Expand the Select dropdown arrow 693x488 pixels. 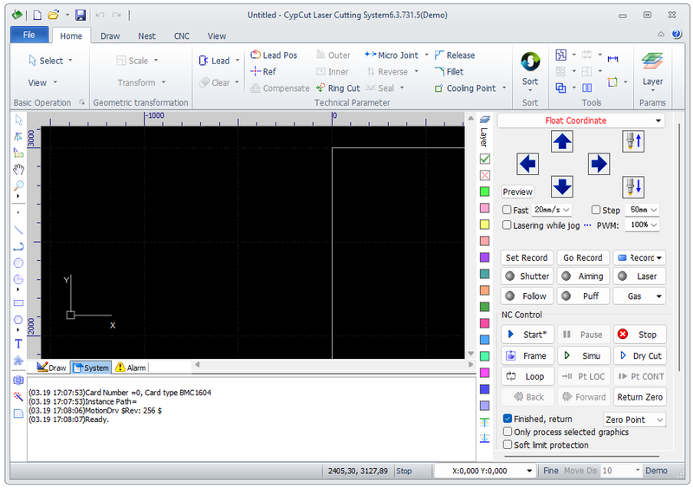point(70,60)
